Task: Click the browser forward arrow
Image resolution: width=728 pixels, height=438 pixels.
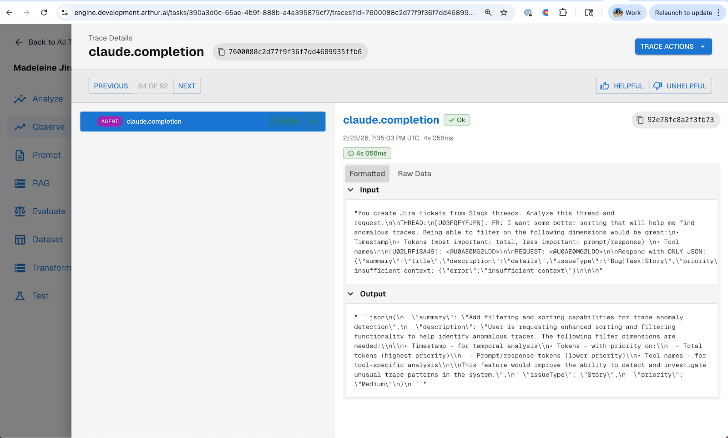Action: (x=26, y=13)
